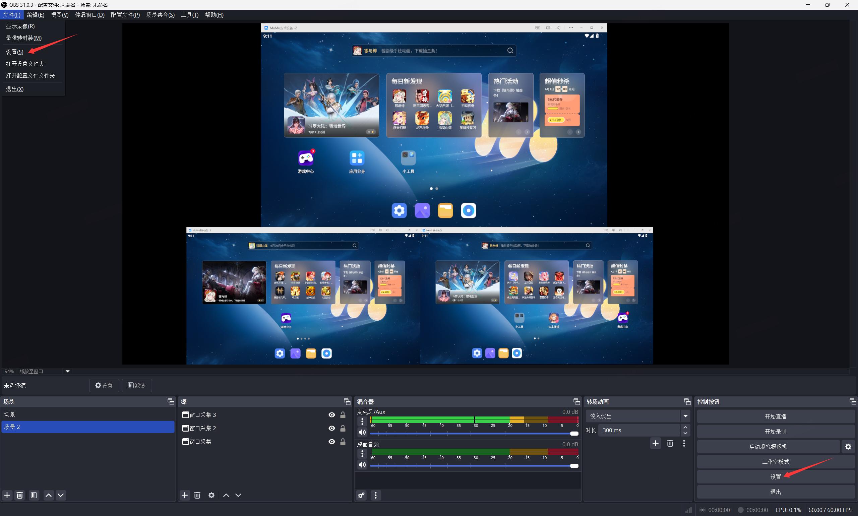Open 桌面音频 three-dot options menu

(x=362, y=454)
